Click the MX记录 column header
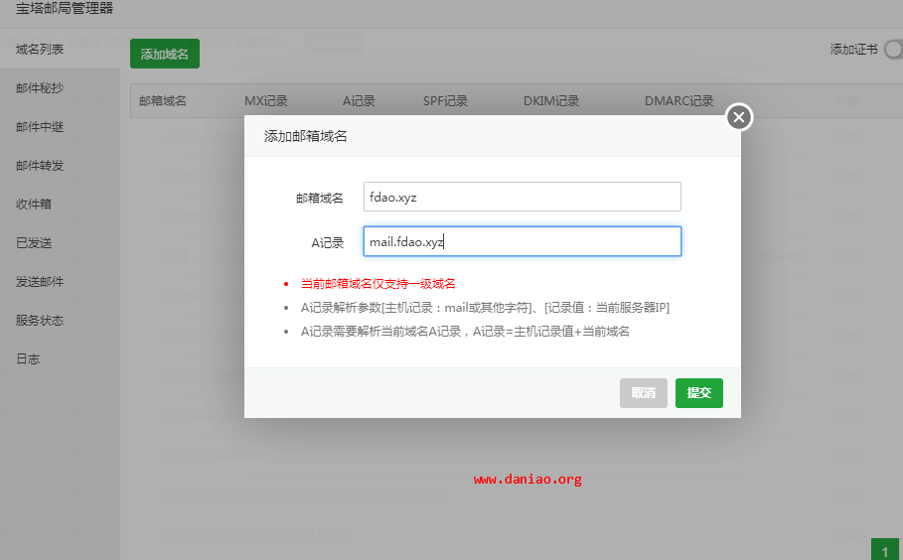The width and height of the screenshot is (903, 560). pos(266,100)
